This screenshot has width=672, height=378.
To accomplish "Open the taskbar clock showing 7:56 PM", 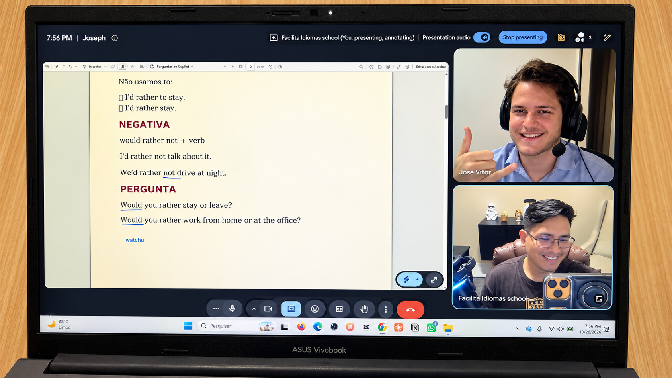I will point(590,329).
